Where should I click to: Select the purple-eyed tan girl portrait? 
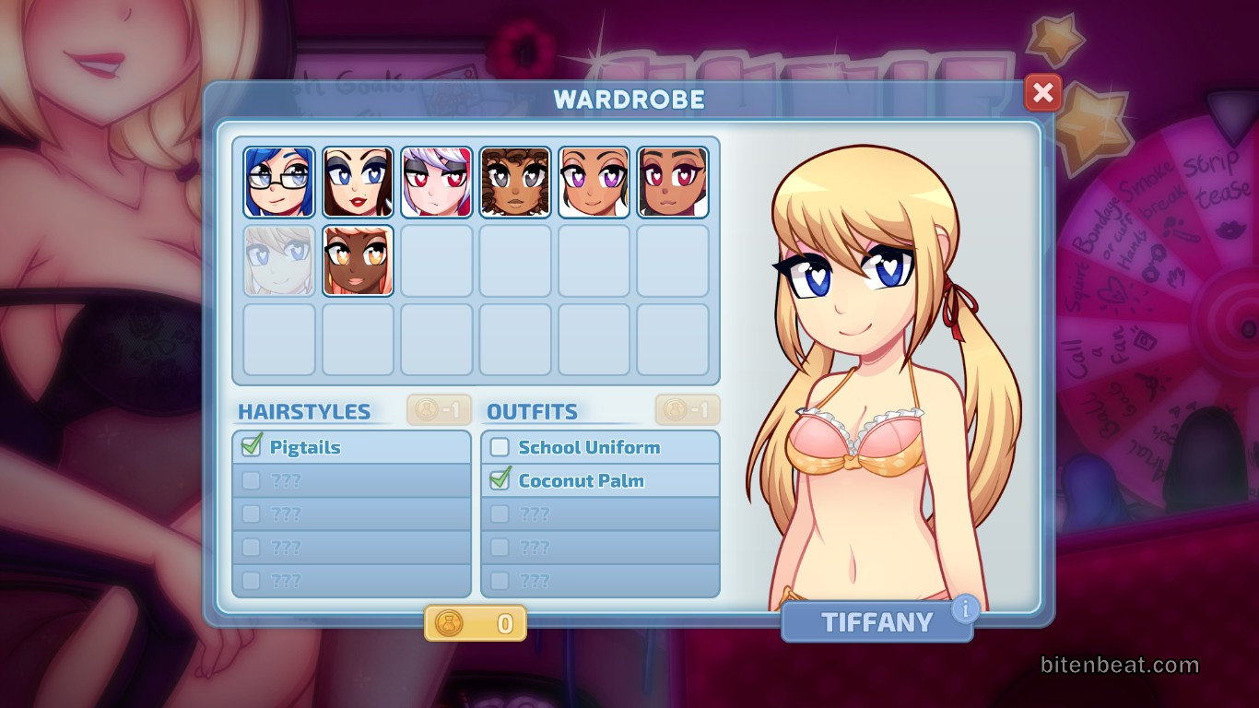(x=594, y=182)
